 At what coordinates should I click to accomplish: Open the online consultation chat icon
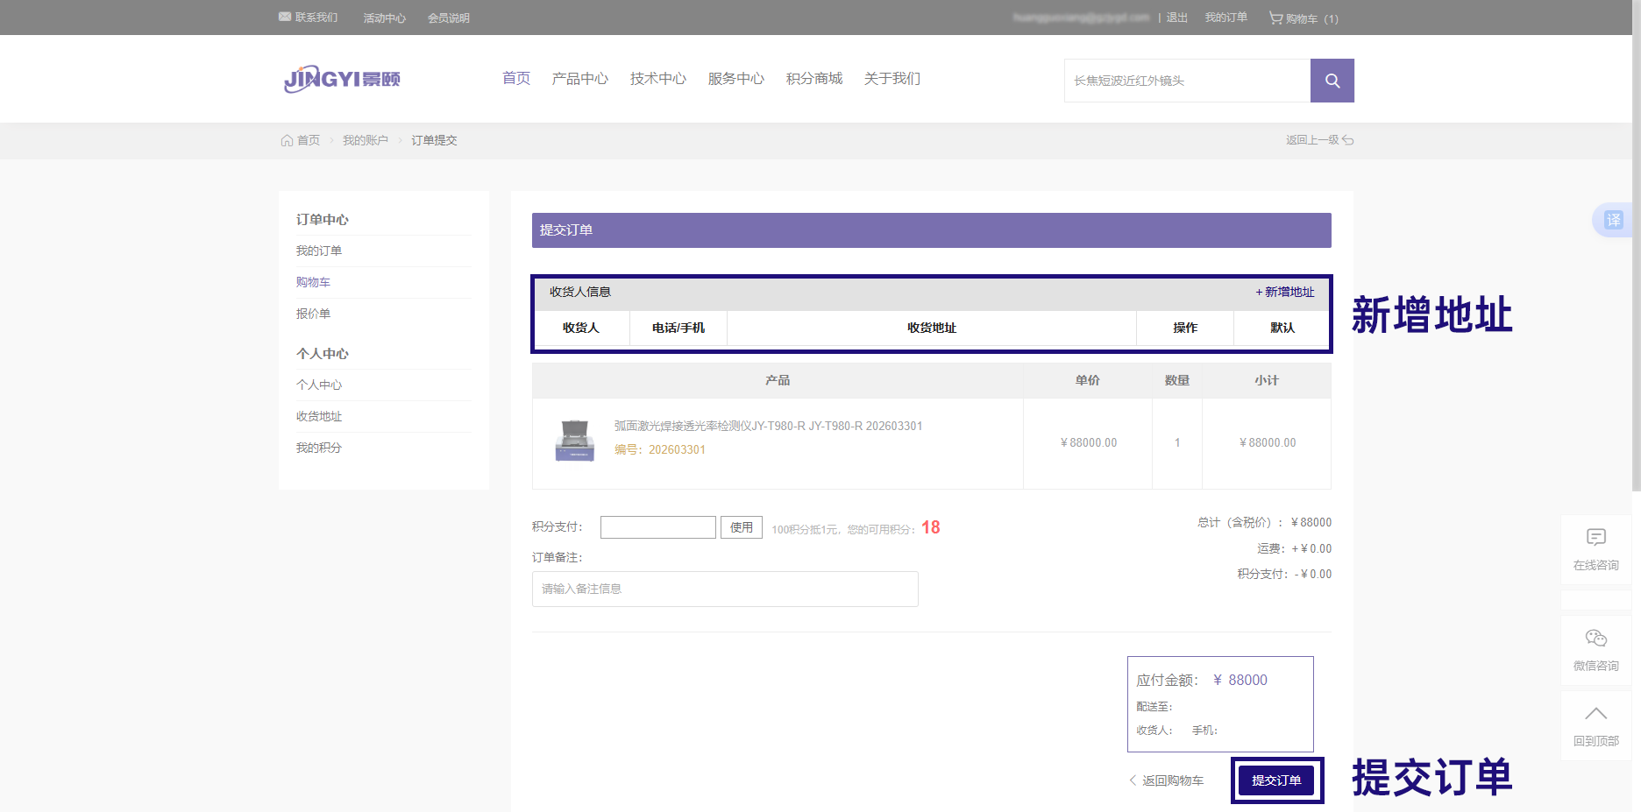tap(1595, 537)
